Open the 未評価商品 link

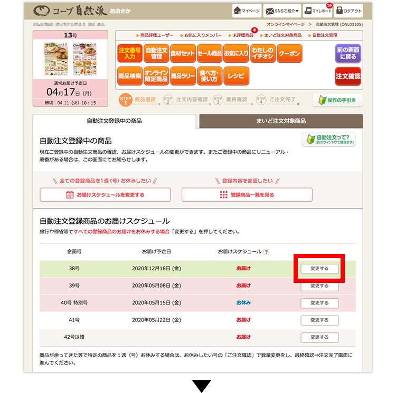click(x=242, y=35)
